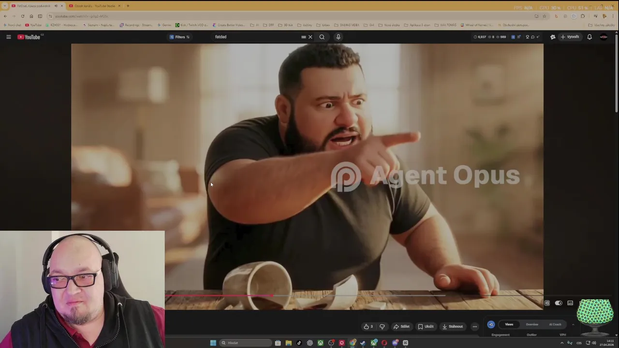Viewport: 619px width, 348px height.
Task: Open the on-screen keyboard icon in search
Action: (304, 37)
